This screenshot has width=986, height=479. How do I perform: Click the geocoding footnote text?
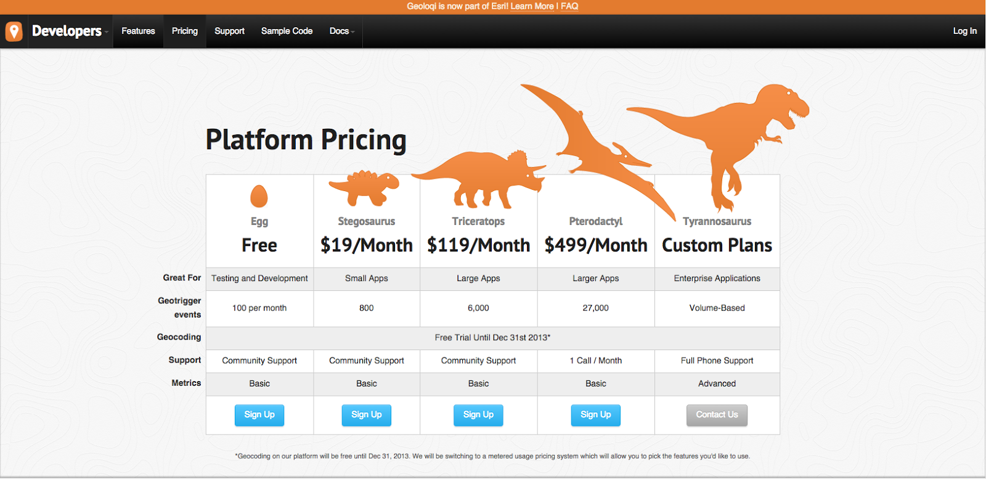pos(492,456)
